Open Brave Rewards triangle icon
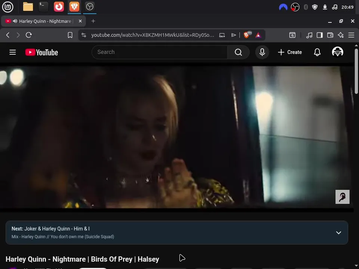 pos(258,35)
